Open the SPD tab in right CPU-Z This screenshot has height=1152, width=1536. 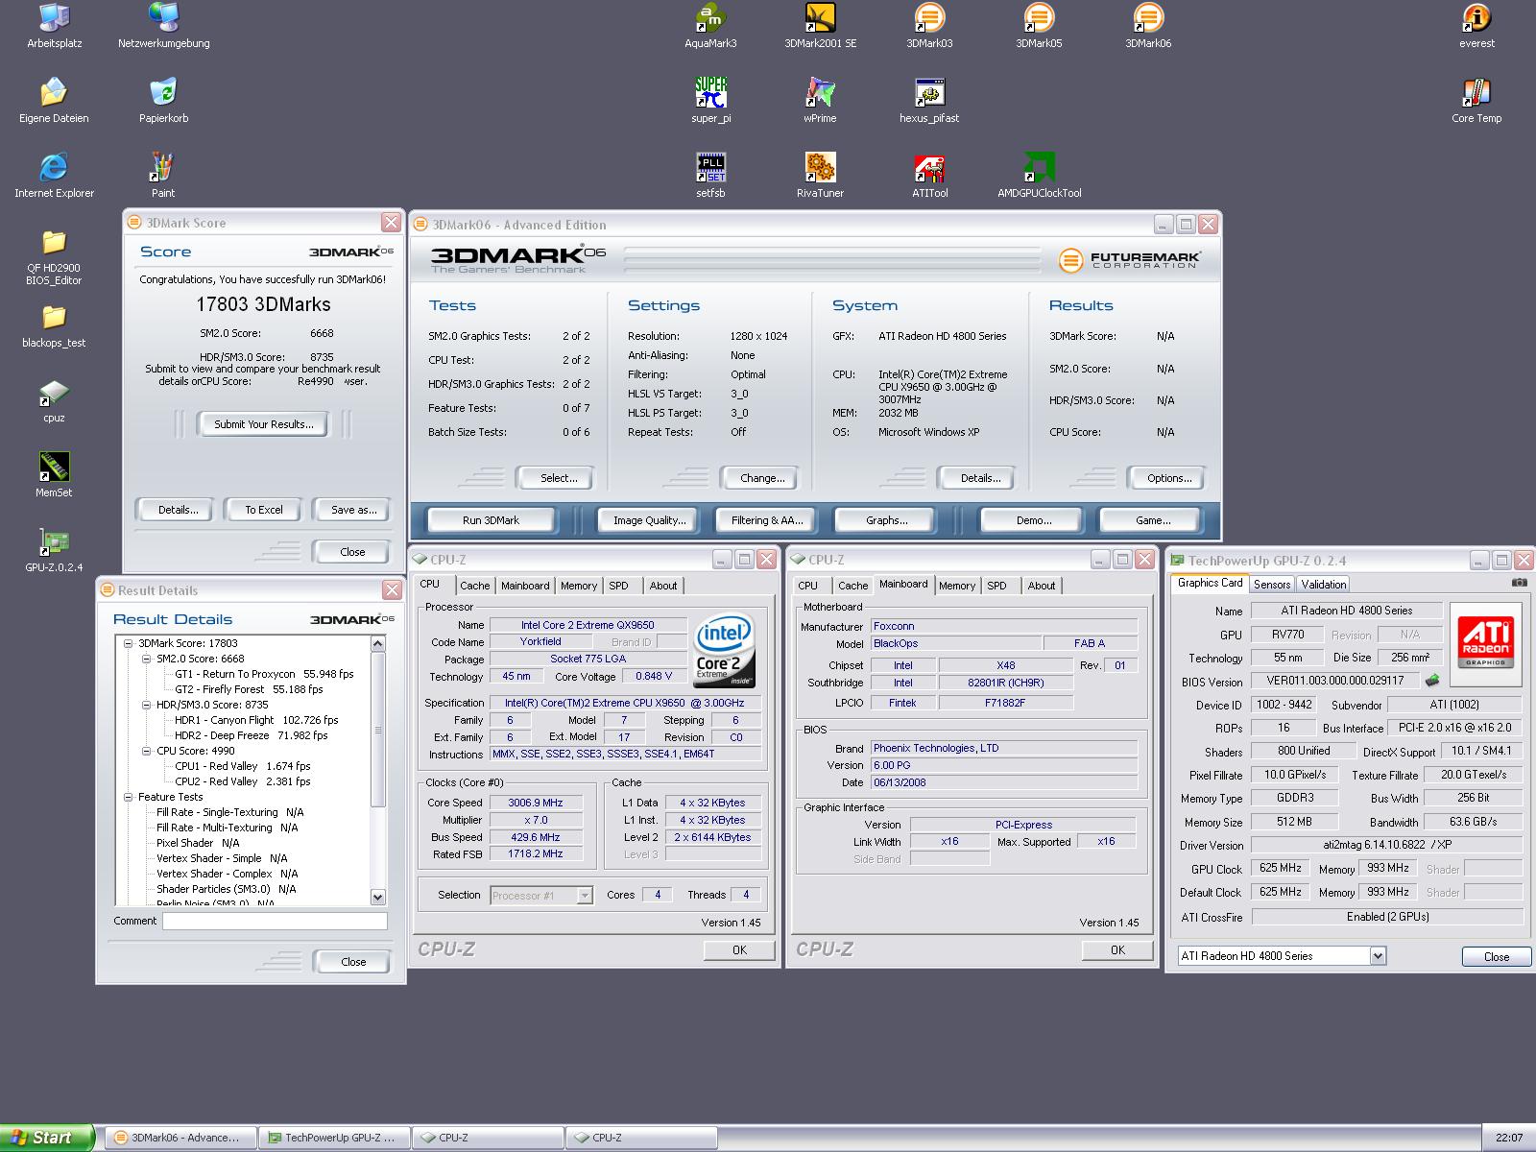pos(997,586)
